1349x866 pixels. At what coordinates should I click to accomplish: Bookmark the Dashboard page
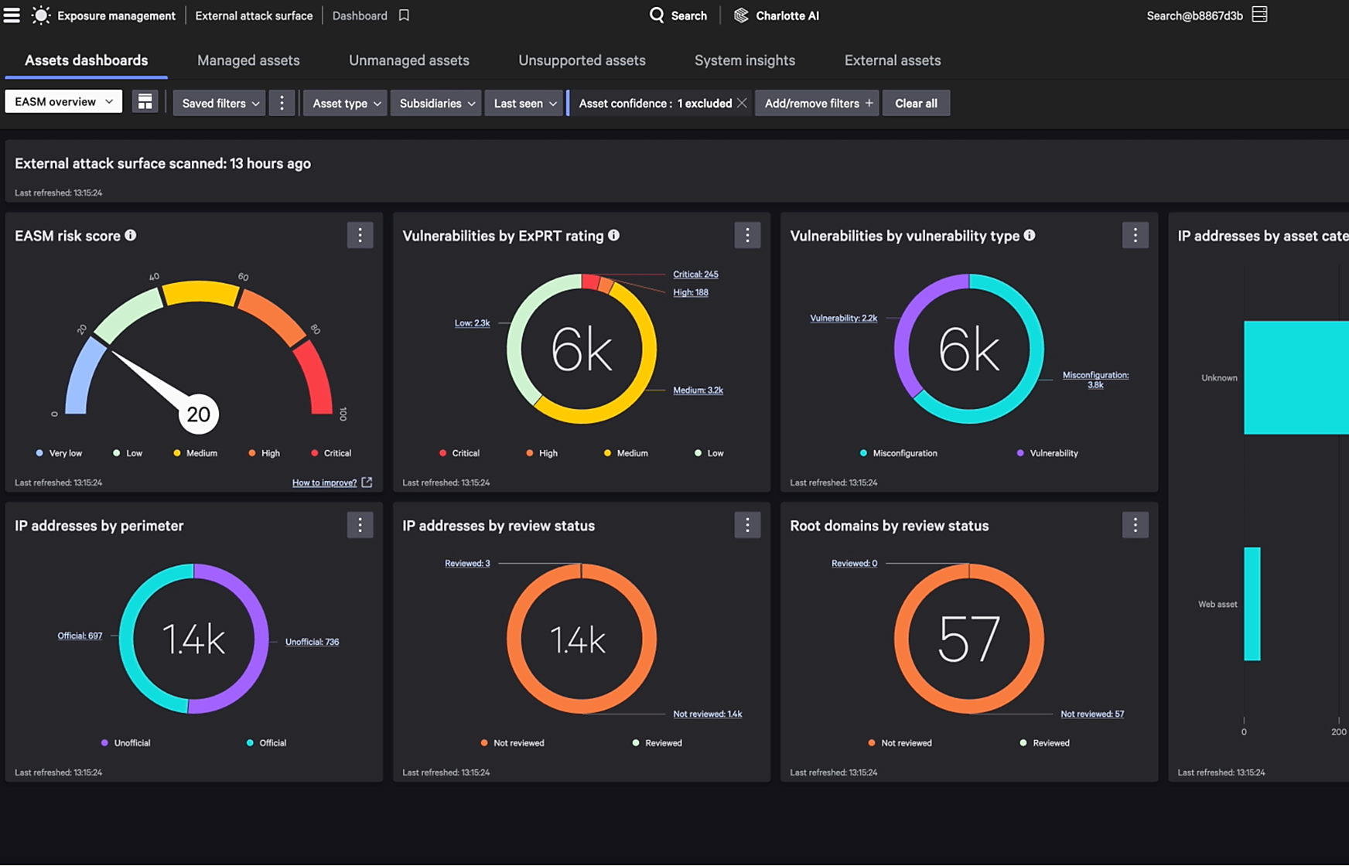click(404, 15)
